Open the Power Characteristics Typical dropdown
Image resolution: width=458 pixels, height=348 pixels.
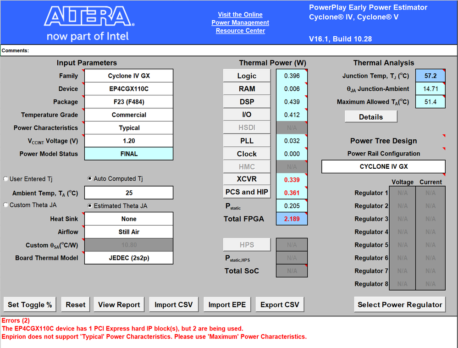tap(129, 127)
